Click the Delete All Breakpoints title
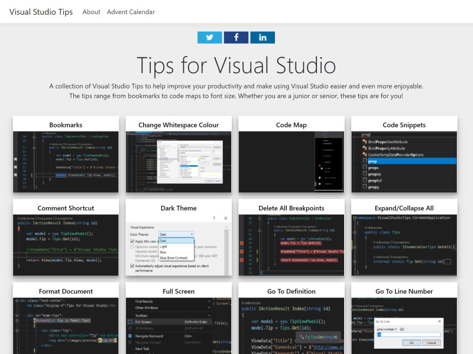 (291, 208)
